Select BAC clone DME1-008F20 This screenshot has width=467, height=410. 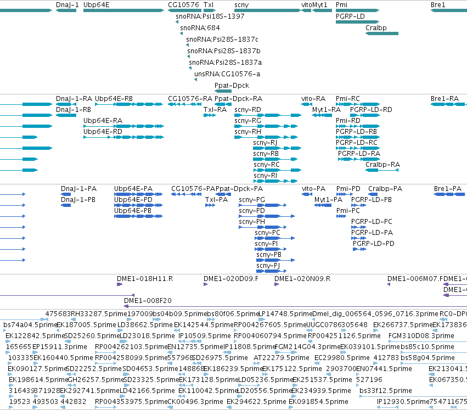point(148,301)
